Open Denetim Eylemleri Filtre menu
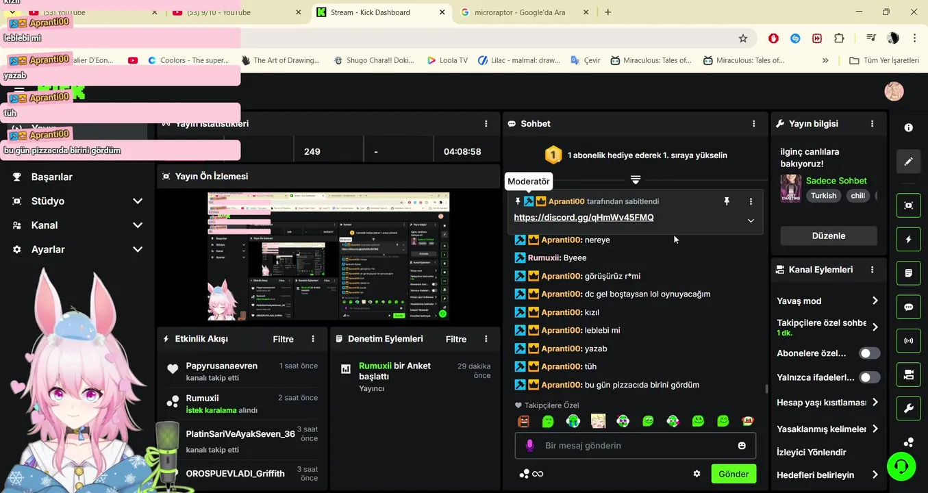Screen dimensions: 928x493 (456, 339)
